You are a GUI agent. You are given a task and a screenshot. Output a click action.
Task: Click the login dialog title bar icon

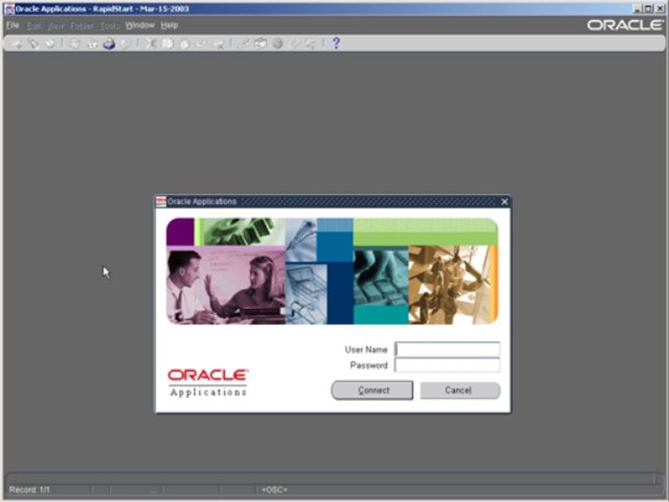(x=161, y=201)
